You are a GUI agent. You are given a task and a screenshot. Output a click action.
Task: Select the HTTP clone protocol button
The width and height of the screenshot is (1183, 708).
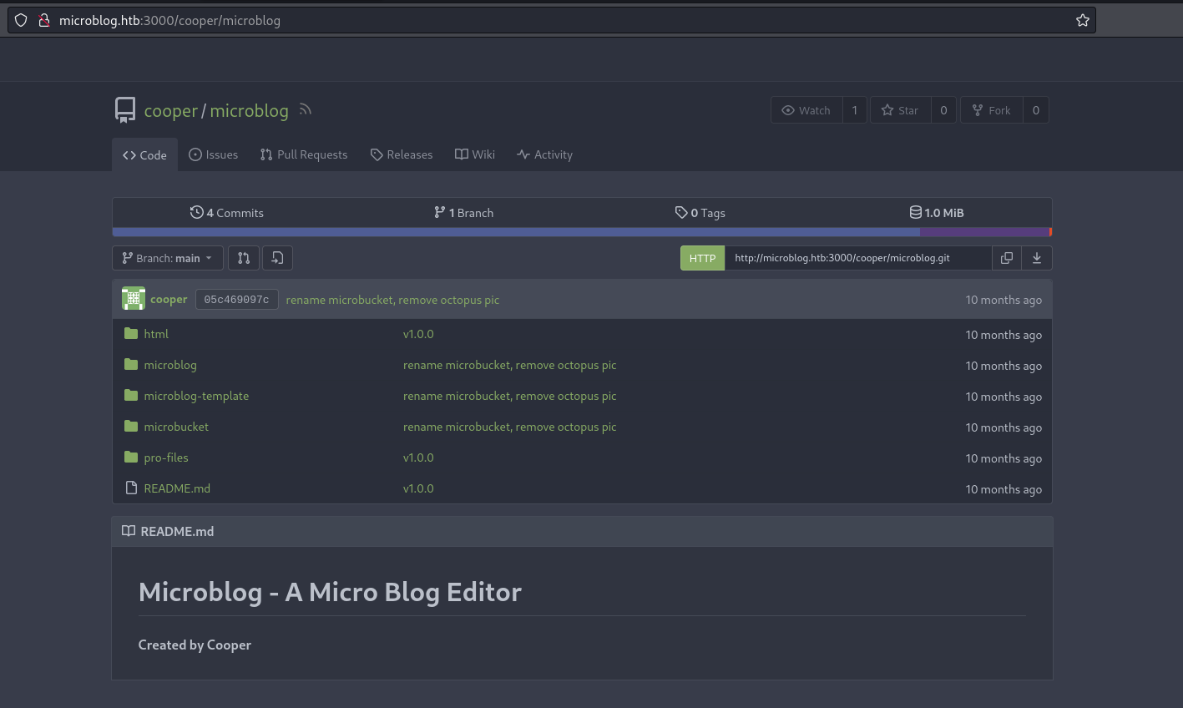[x=702, y=258]
